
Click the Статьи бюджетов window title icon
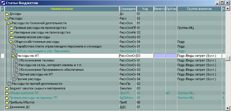pos(3,3)
